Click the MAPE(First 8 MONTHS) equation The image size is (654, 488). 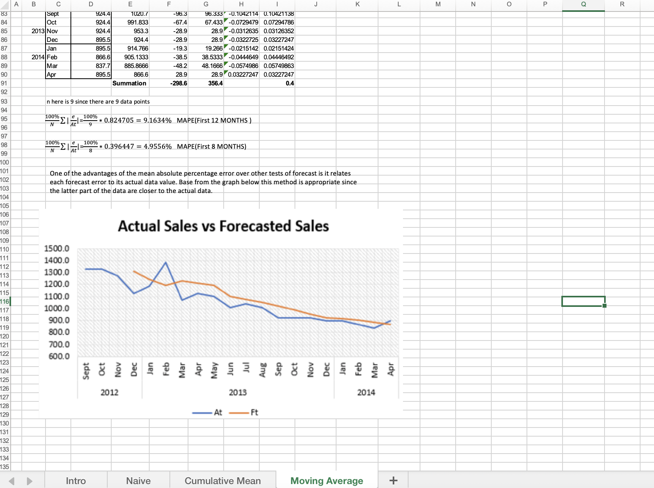pos(146,146)
